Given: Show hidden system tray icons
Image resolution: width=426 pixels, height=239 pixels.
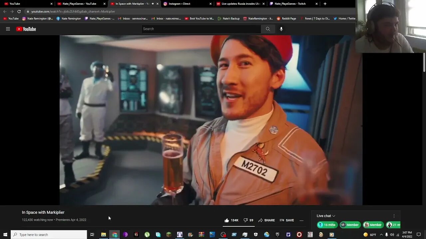Looking at the screenshot, I should (381, 235).
